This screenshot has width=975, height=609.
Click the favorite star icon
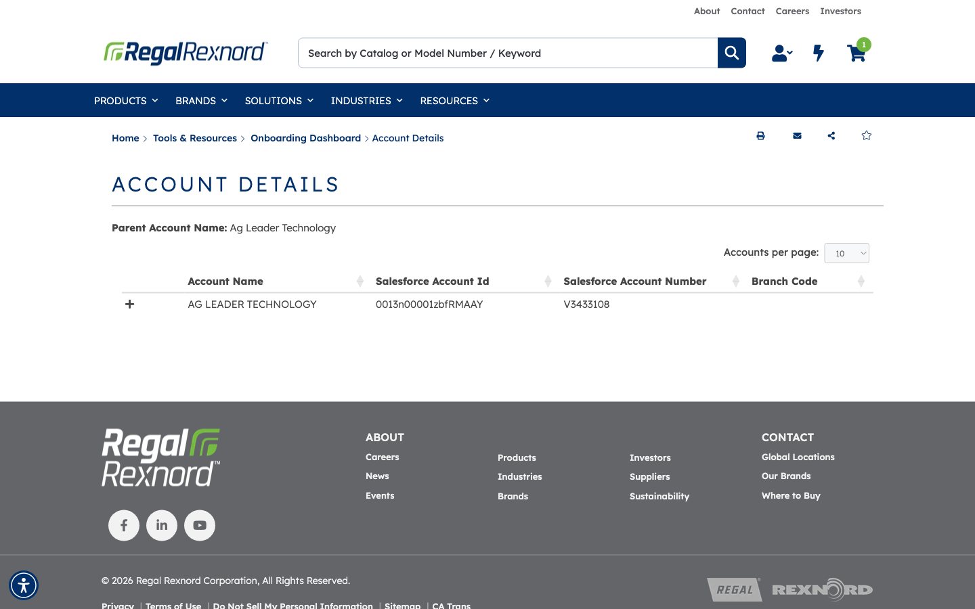click(x=867, y=135)
